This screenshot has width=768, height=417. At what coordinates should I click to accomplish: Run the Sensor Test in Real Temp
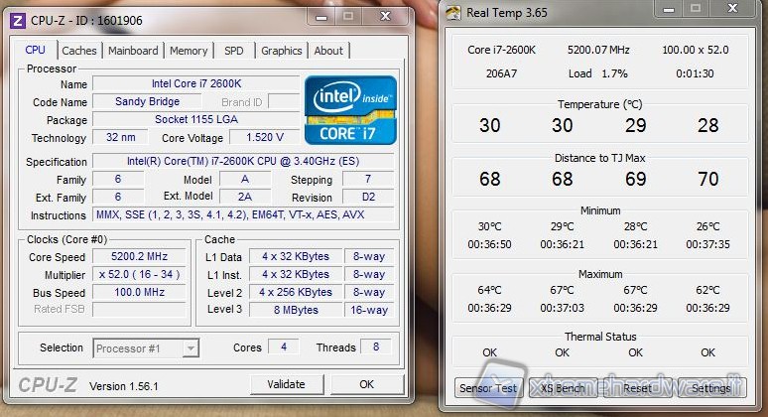click(487, 388)
